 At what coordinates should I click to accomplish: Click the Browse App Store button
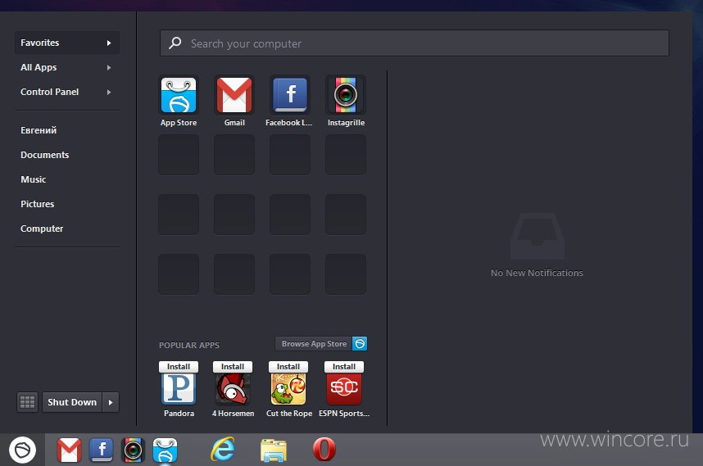click(314, 344)
